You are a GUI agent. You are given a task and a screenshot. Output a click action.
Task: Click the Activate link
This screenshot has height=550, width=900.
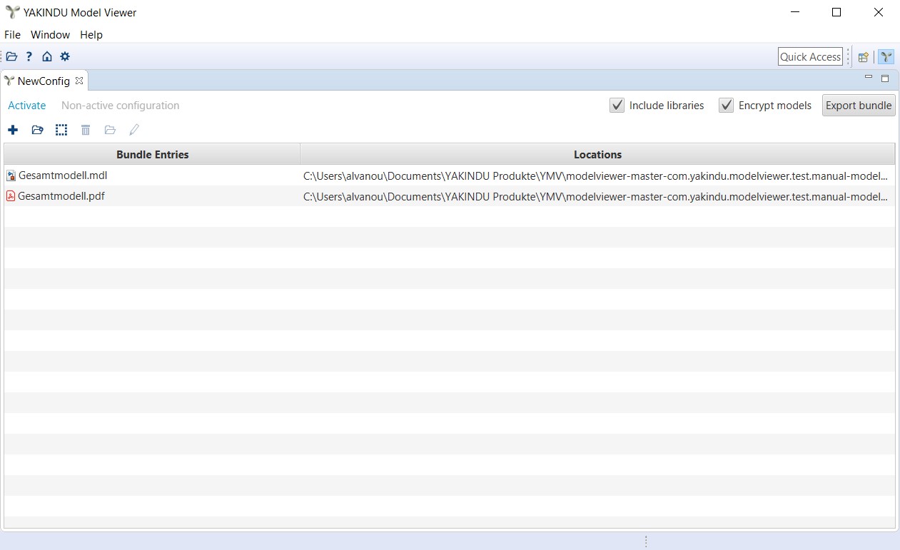27,106
